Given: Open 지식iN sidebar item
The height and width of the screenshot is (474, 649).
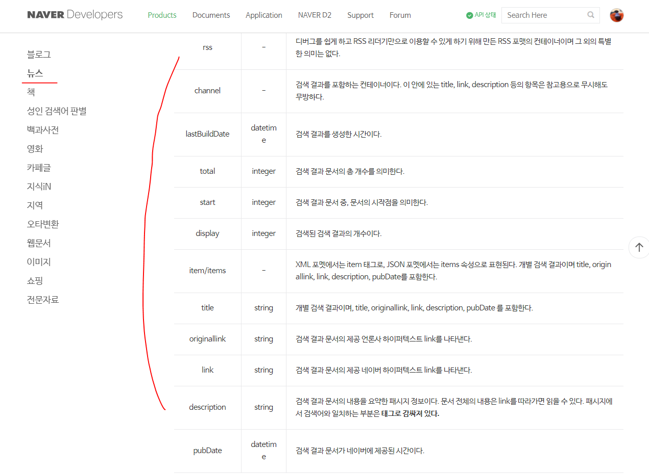Looking at the screenshot, I should coord(39,187).
